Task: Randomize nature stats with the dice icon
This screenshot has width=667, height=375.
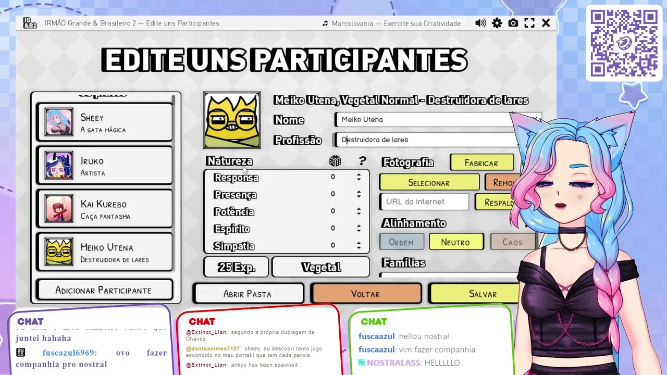Action: [x=335, y=161]
